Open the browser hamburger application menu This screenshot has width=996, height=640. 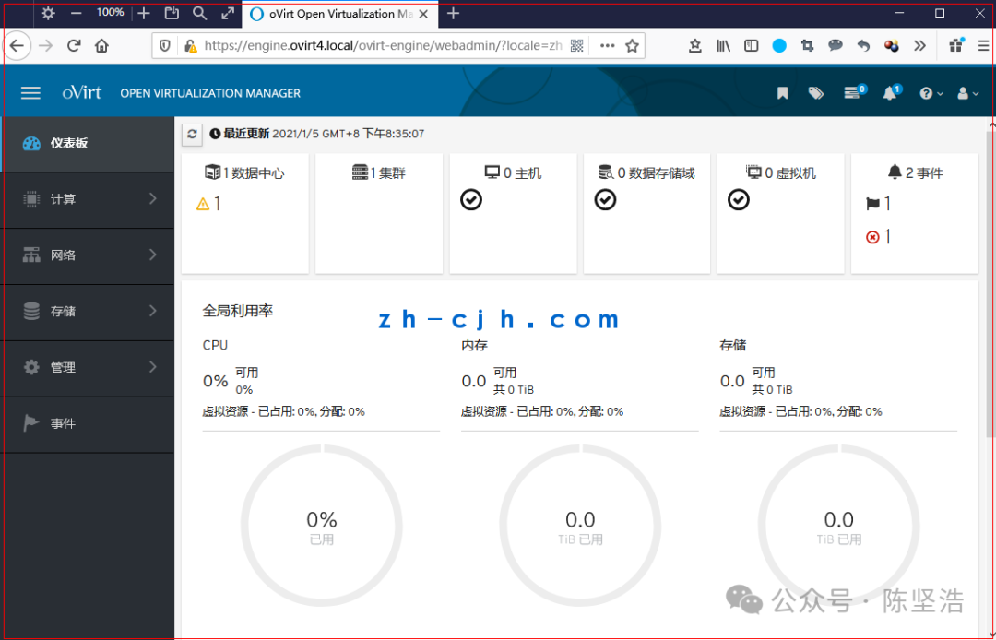[983, 46]
